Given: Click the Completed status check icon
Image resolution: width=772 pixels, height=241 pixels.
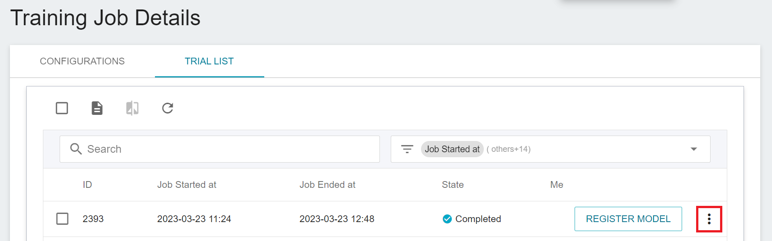Looking at the screenshot, I should 447,219.
